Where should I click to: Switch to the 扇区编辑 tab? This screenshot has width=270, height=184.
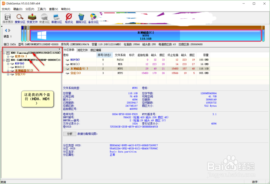tap(96, 50)
